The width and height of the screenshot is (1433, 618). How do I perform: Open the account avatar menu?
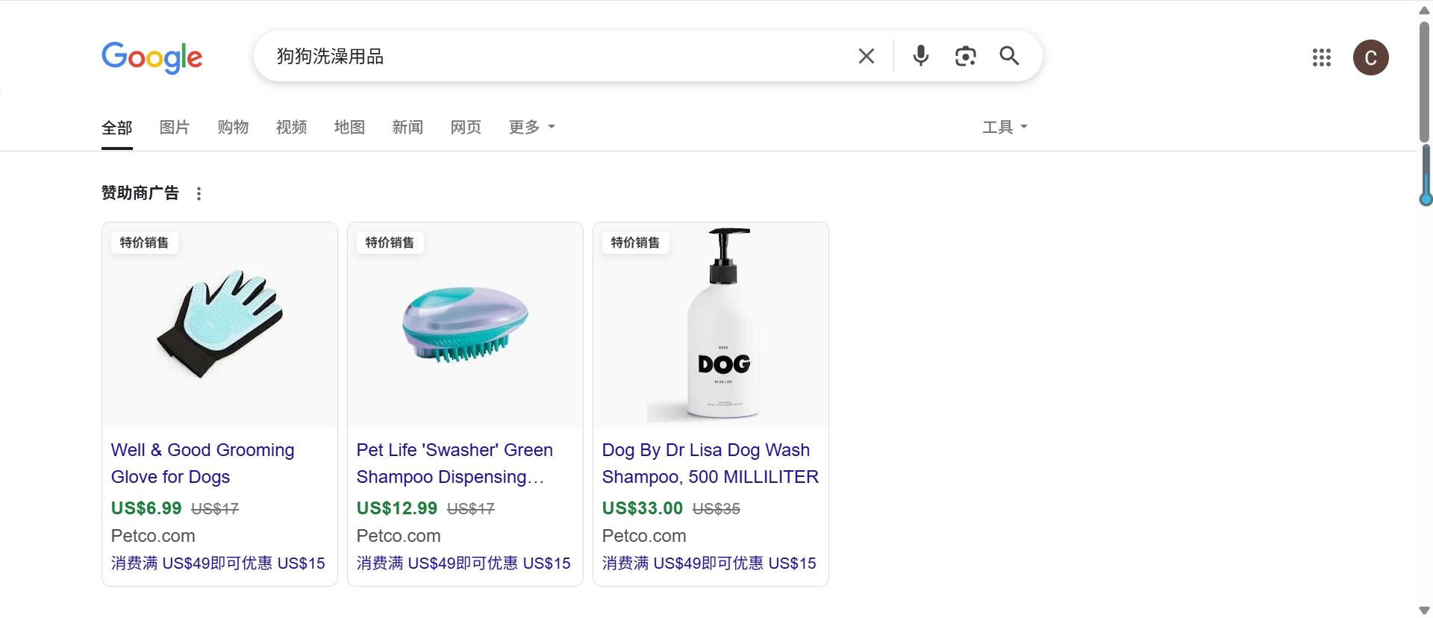pos(1370,57)
